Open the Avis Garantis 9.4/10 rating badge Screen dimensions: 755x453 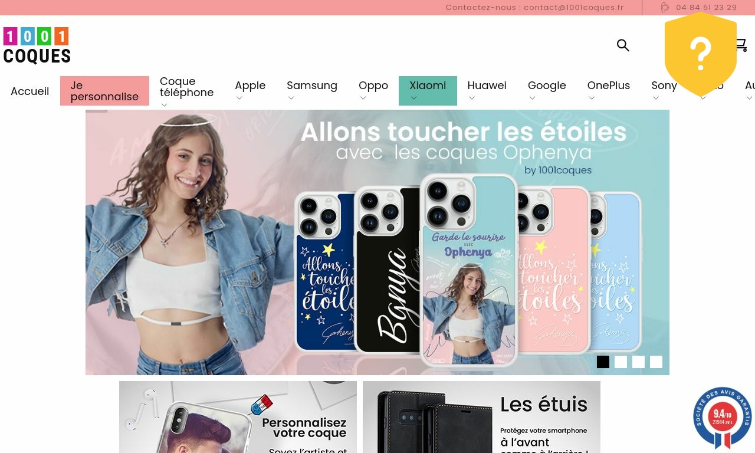coord(723,417)
